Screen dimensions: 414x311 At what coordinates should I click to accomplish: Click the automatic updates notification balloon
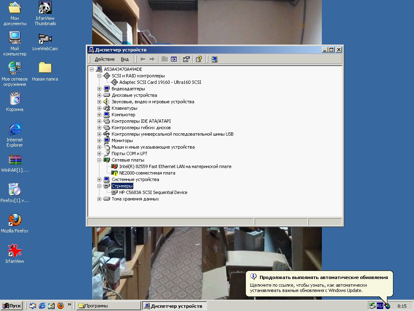(x=319, y=284)
